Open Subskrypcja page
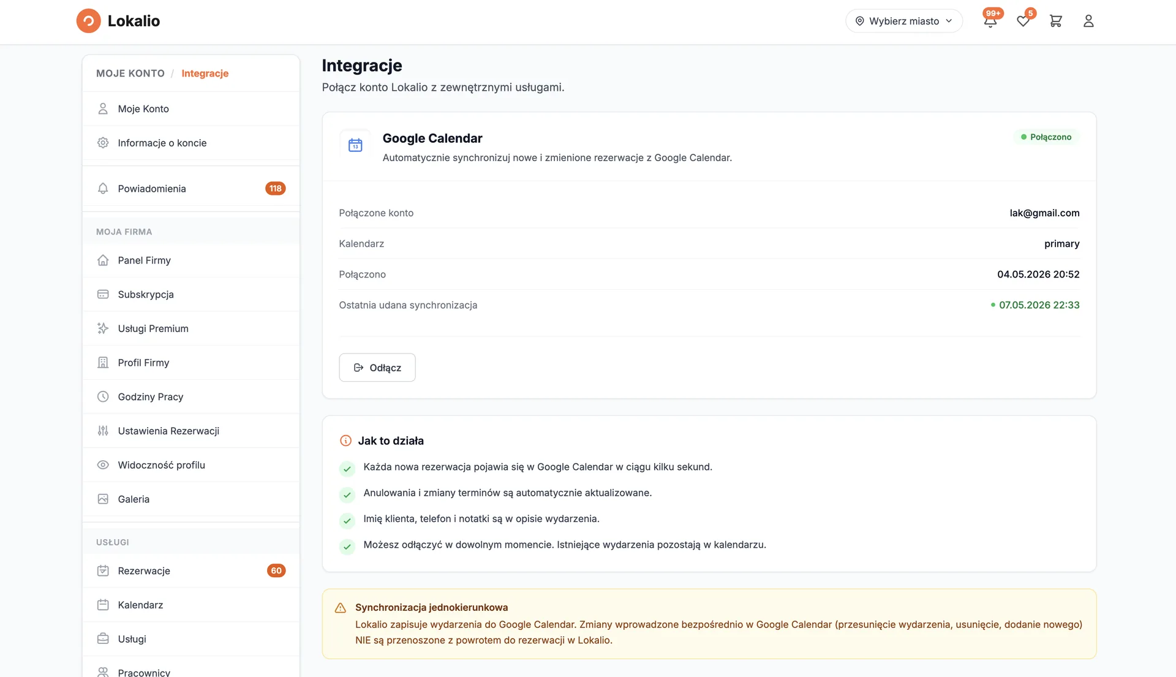Screen dimensions: 1176x677 (x=191, y=295)
